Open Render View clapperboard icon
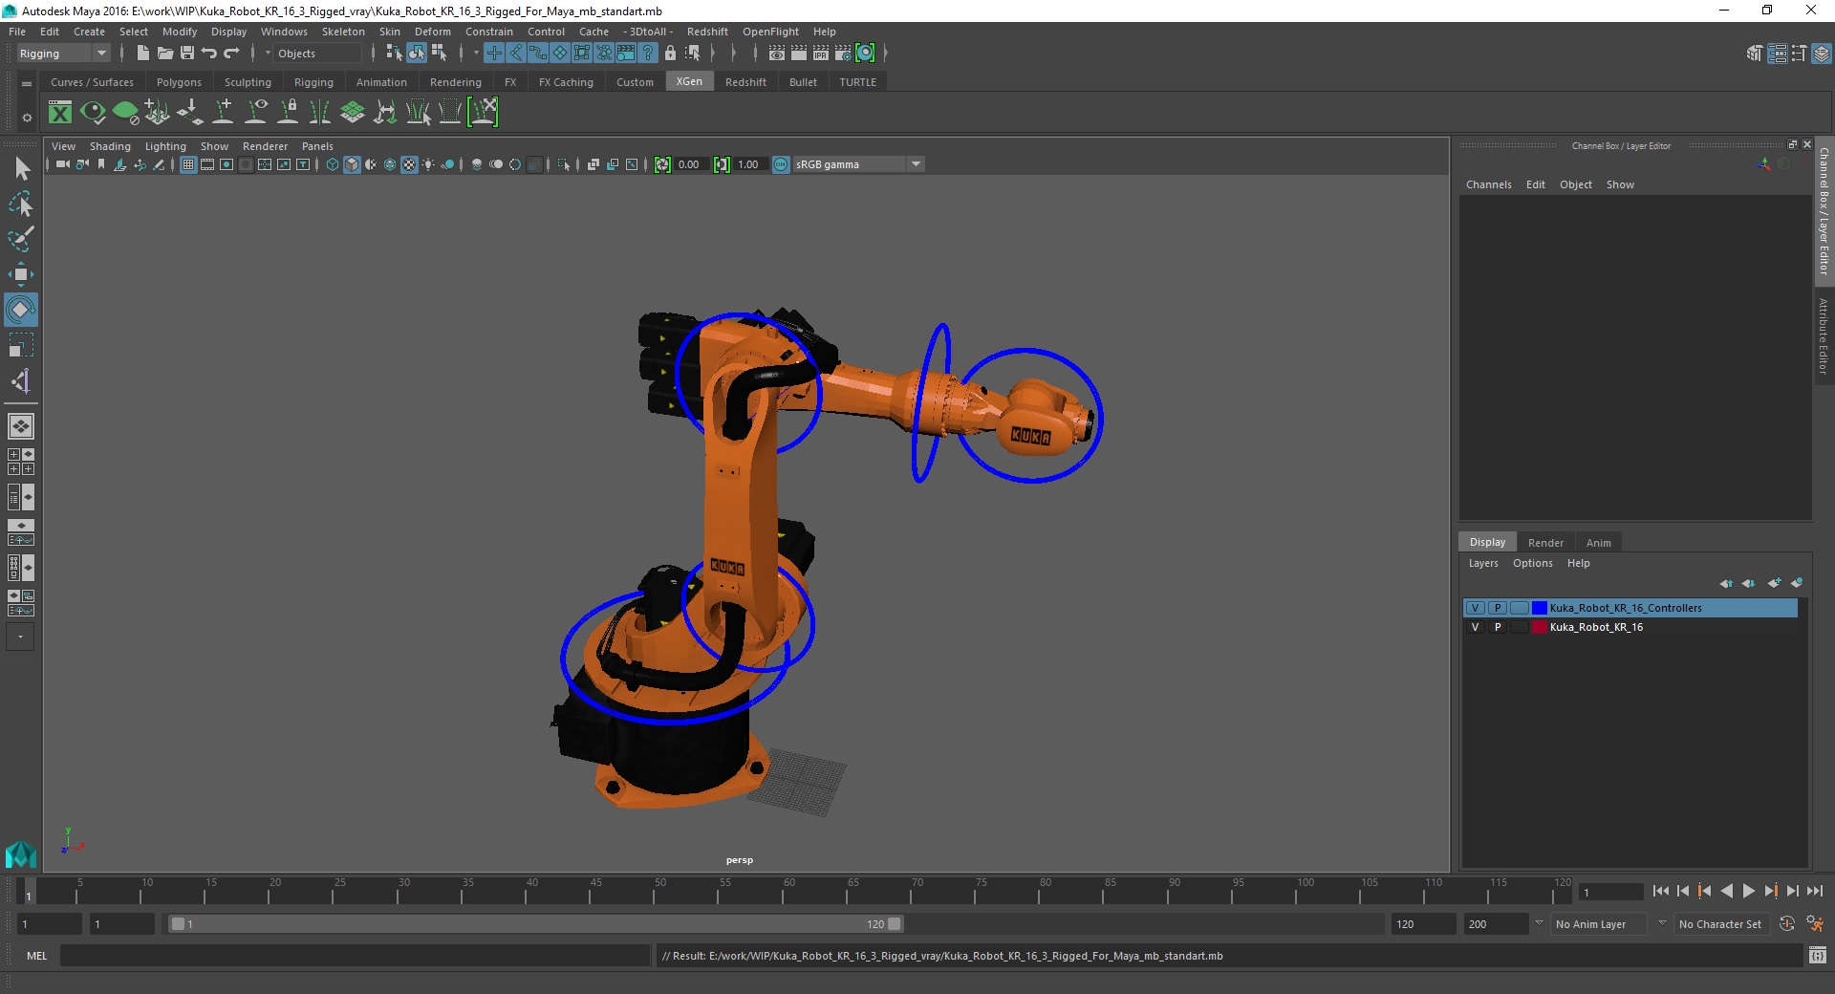Viewport: 1835px width, 994px height. click(x=777, y=54)
